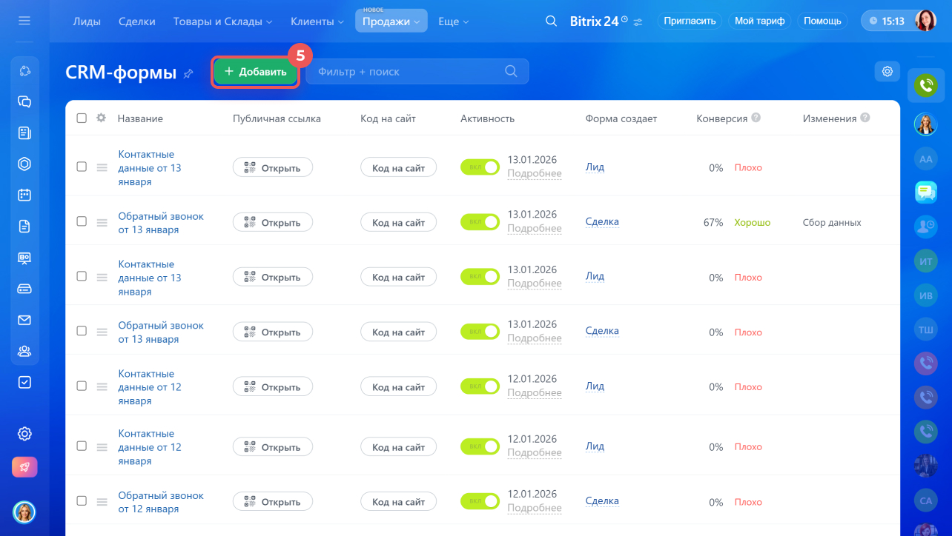The width and height of the screenshot is (952, 536).
Task: Go to the Лиды menu item
Action: (87, 21)
